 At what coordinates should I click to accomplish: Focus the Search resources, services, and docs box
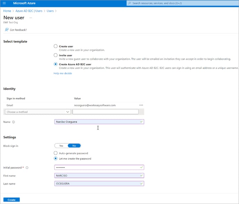[x=183, y=3]
